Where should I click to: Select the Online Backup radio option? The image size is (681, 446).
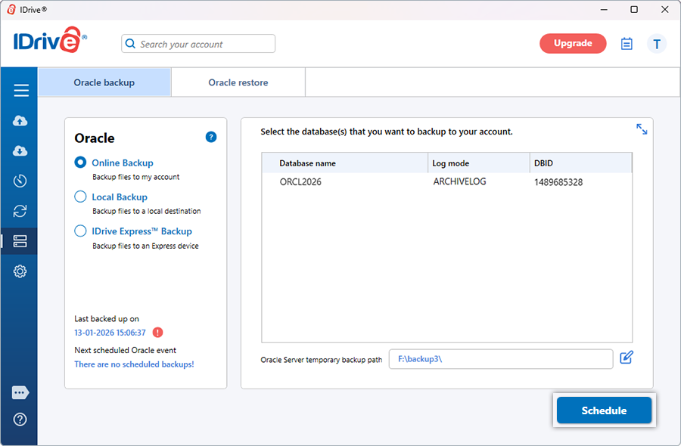[80, 163]
